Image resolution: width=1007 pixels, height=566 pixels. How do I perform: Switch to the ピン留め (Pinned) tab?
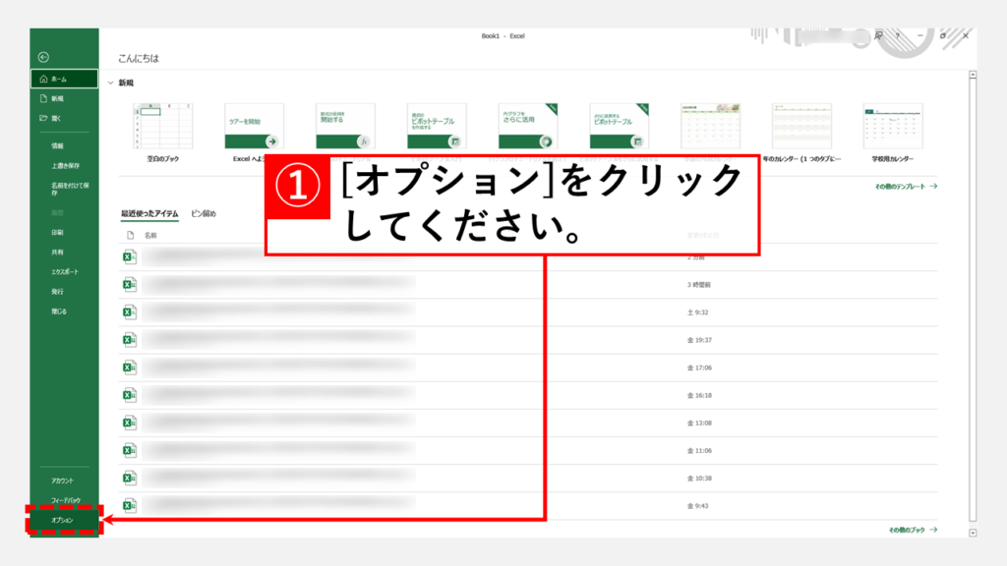[203, 213]
